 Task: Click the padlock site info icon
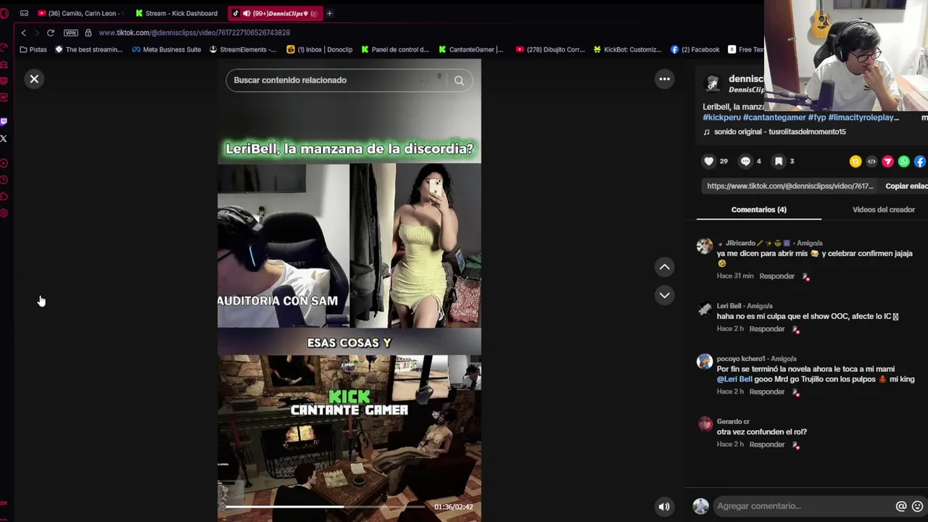88,33
